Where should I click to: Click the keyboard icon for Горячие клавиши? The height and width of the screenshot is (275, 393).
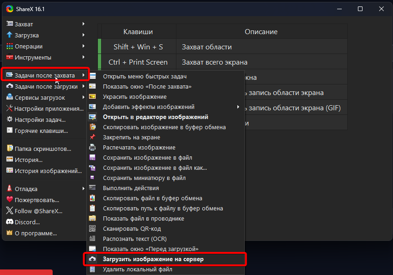click(x=10, y=131)
